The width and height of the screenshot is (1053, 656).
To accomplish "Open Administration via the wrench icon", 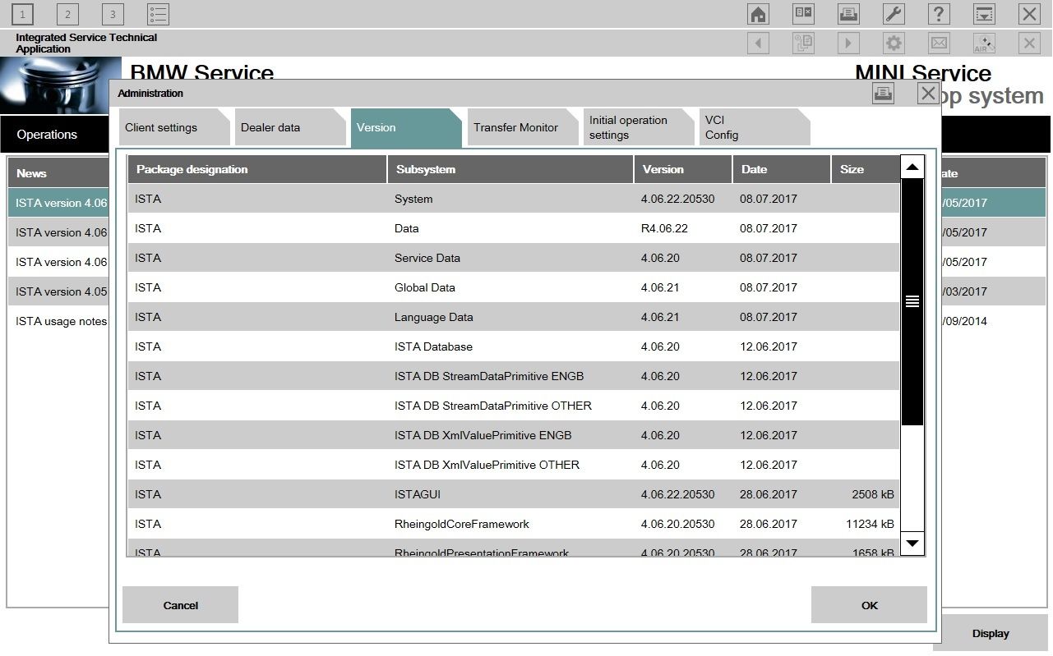I will [x=893, y=13].
